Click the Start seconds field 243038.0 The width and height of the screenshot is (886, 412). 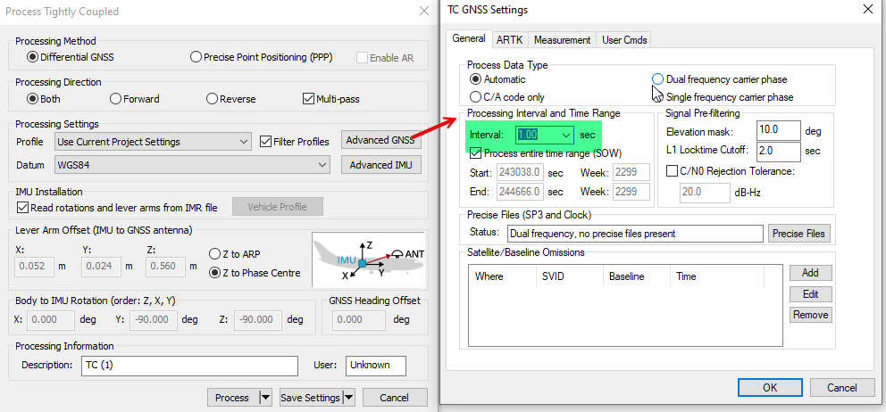520,171
